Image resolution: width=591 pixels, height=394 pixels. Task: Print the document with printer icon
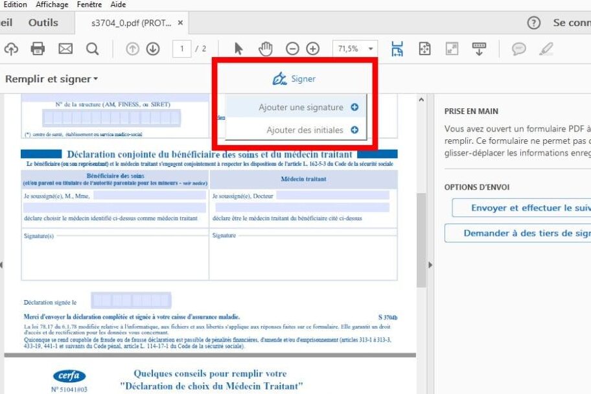point(38,49)
